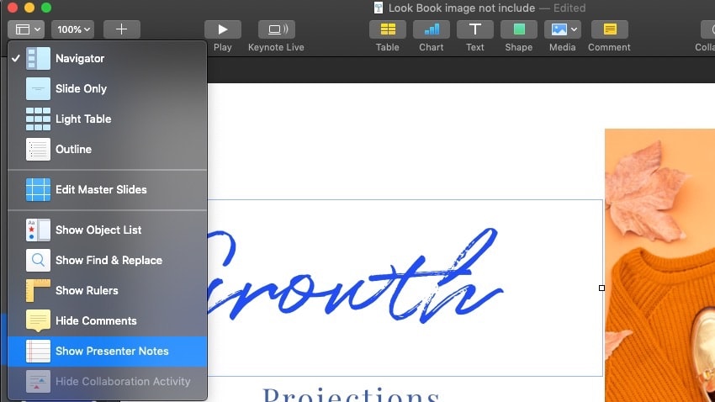Click the Add Slide plus button
Screen dimensions: 715x402
pyautogui.click(x=121, y=29)
